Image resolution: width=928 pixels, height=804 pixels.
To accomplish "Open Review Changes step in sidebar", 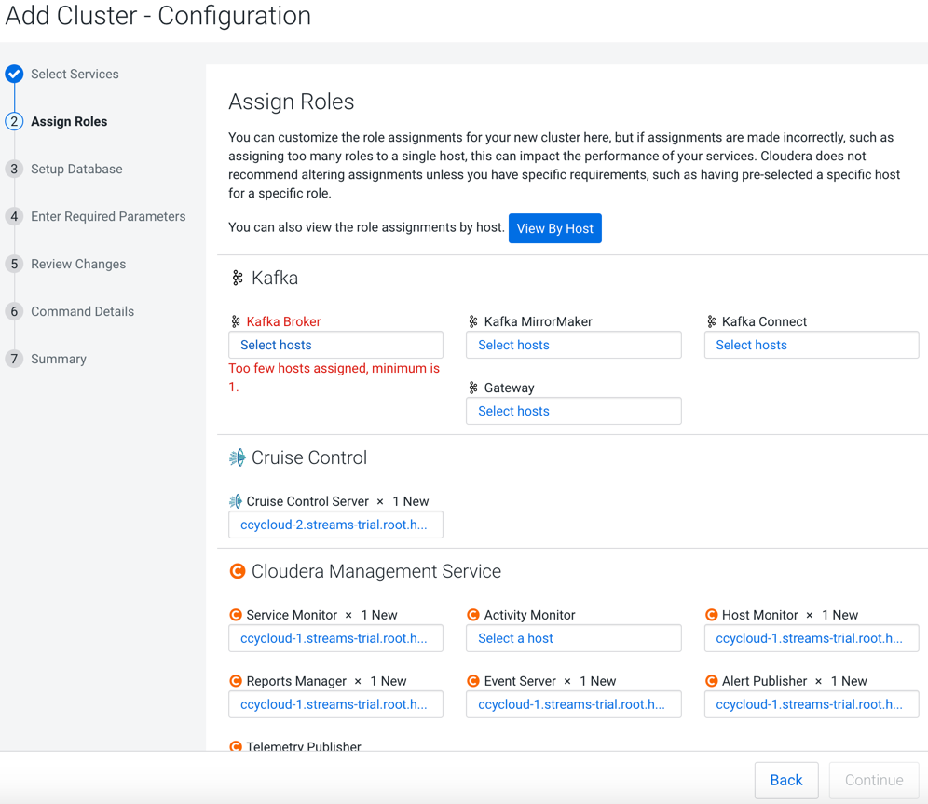I will 78,264.
